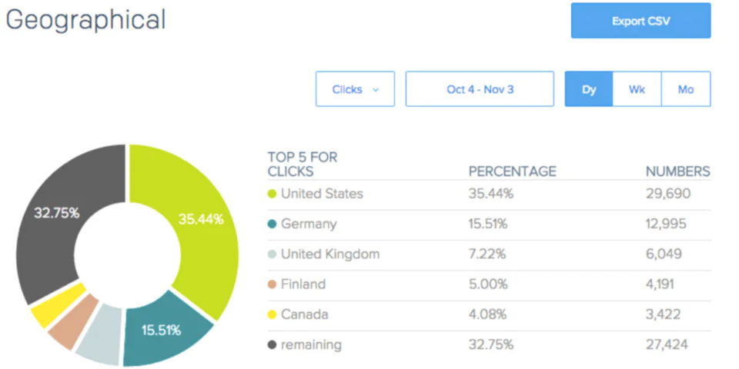Click the Export CSV button
The height and width of the screenshot is (369, 739).
[640, 21]
